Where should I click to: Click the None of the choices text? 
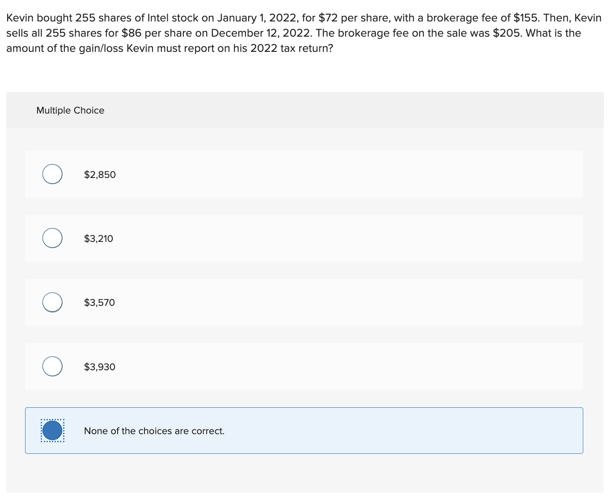click(154, 431)
